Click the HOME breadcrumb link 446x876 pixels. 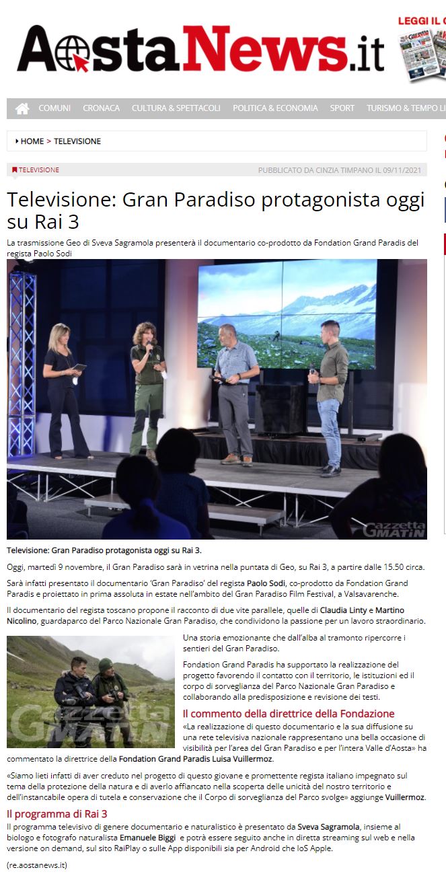tap(32, 141)
